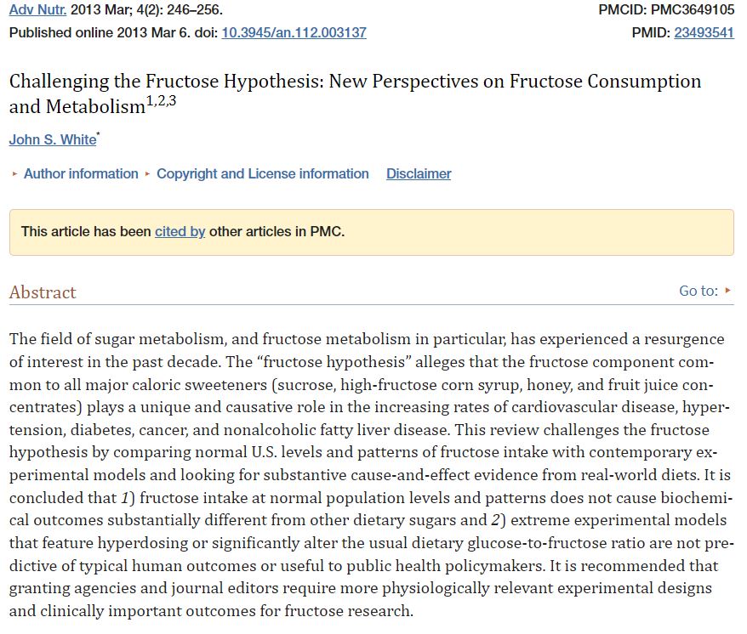747x634 pixels.
Task: Click the triangle before Author information
Action: click(x=14, y=174)
